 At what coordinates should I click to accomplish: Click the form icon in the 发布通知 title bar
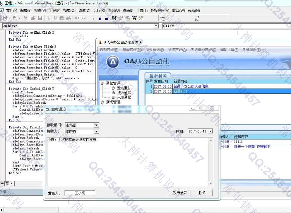pyautogui.click(x=47, y=109)
